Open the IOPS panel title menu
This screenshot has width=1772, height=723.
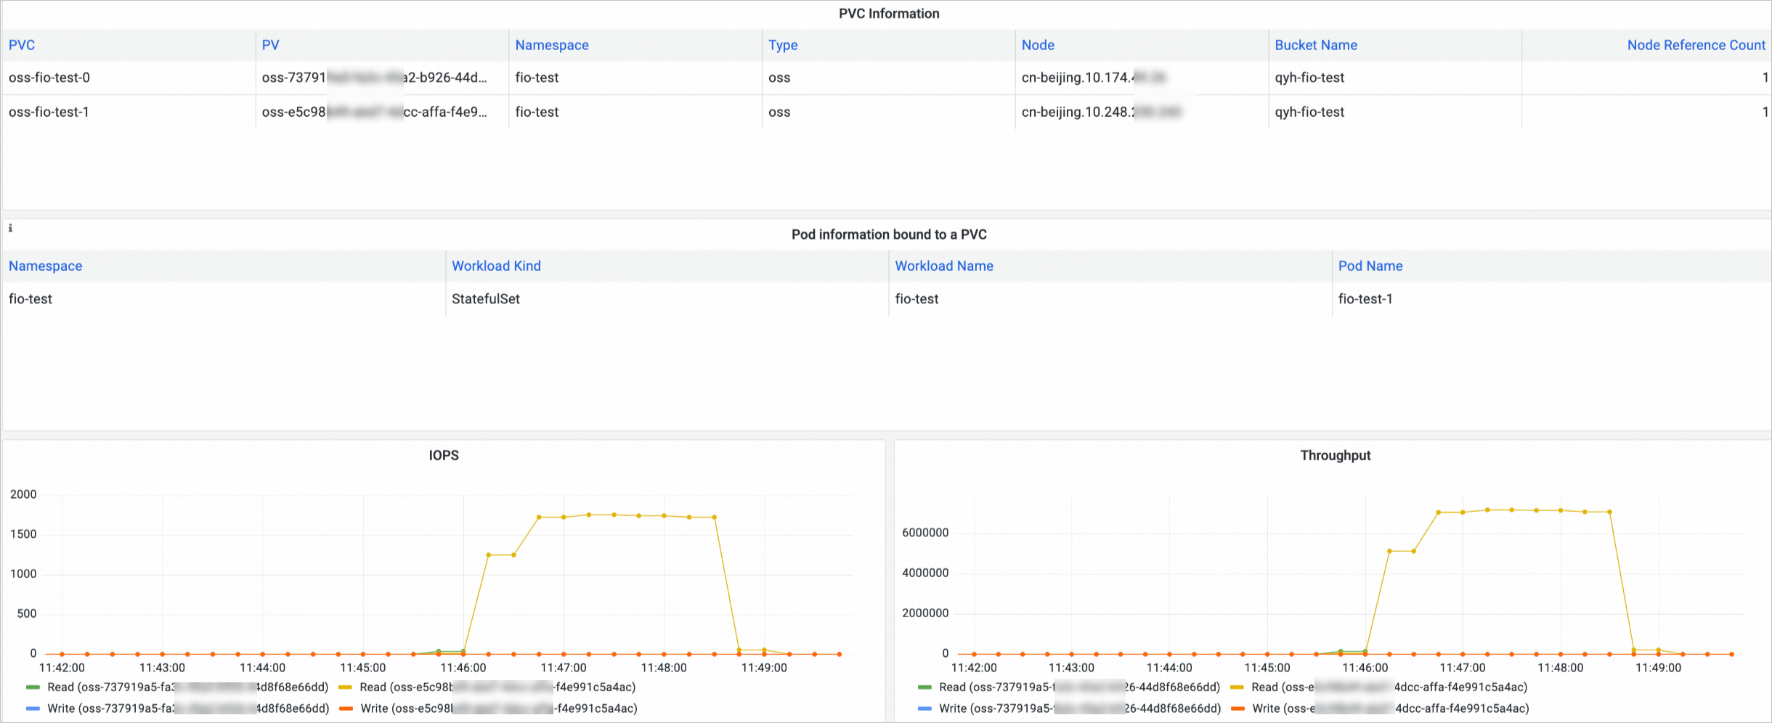pyautogui.click(x=444, y=455)
